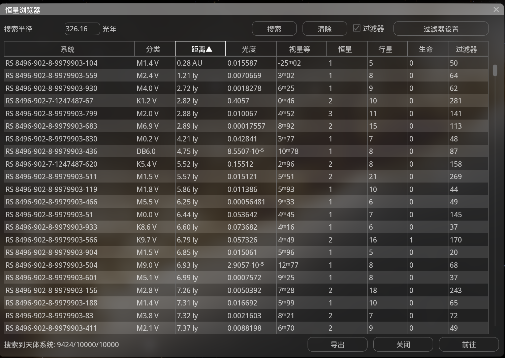Click the 前往 button
This screenshot has height=358, width=505.
tap(469, 345)
